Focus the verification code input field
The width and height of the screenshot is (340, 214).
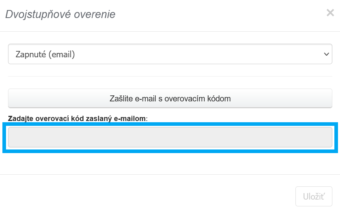170,137
